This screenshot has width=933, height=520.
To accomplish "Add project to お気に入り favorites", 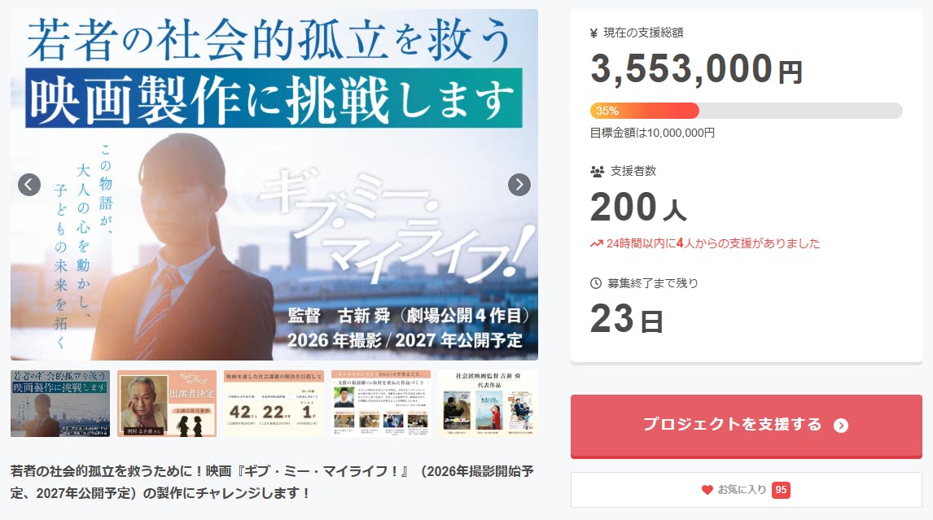I will point(747,490).
